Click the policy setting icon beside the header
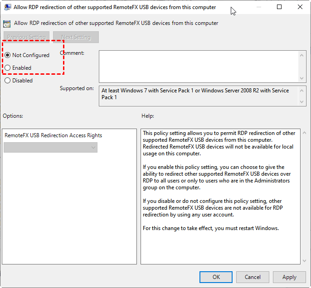Screen dimensions: 311x288 [x=7, y=23]
